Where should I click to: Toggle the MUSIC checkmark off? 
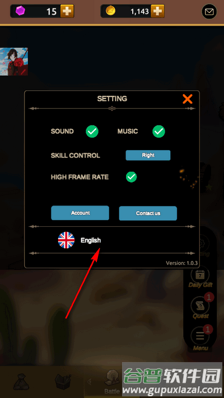point(158,132)
